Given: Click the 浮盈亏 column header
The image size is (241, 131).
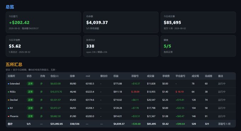Looking at the screenshot, I should [x=135, y=76].
